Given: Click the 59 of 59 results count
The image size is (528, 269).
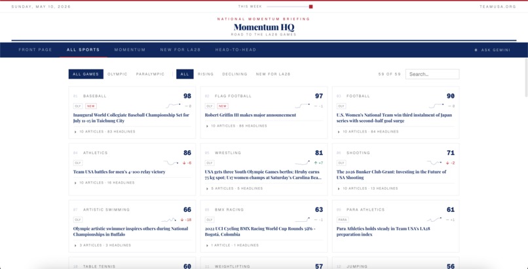Looking at the screenshot, I should tap(390, 74).
